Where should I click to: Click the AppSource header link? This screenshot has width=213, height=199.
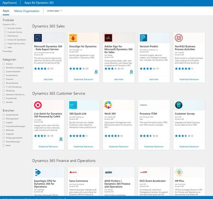[x=9, y=3]
